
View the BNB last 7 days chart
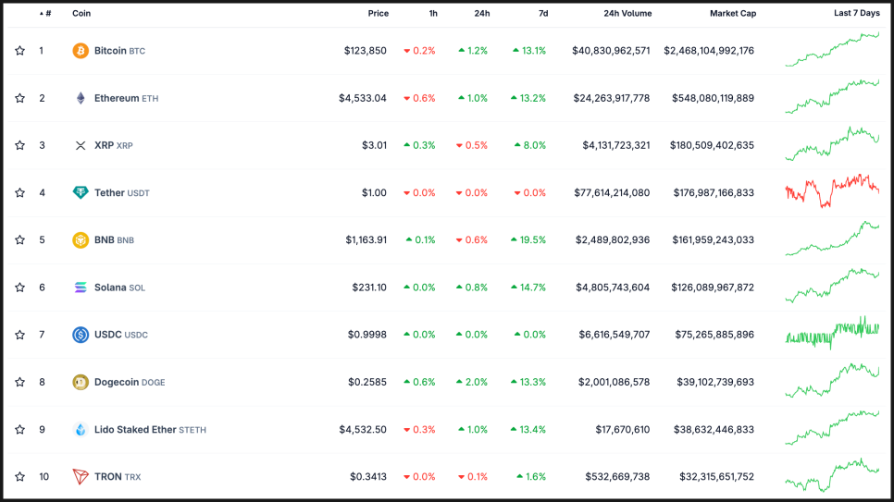(832, 239)
